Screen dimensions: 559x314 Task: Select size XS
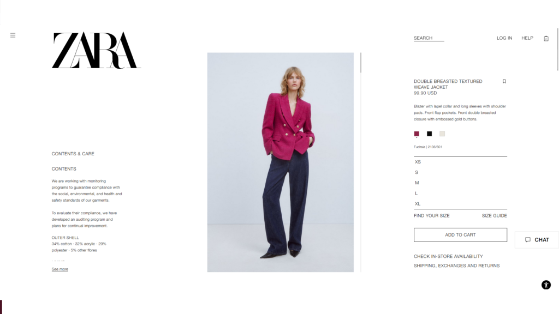(460, 162)
